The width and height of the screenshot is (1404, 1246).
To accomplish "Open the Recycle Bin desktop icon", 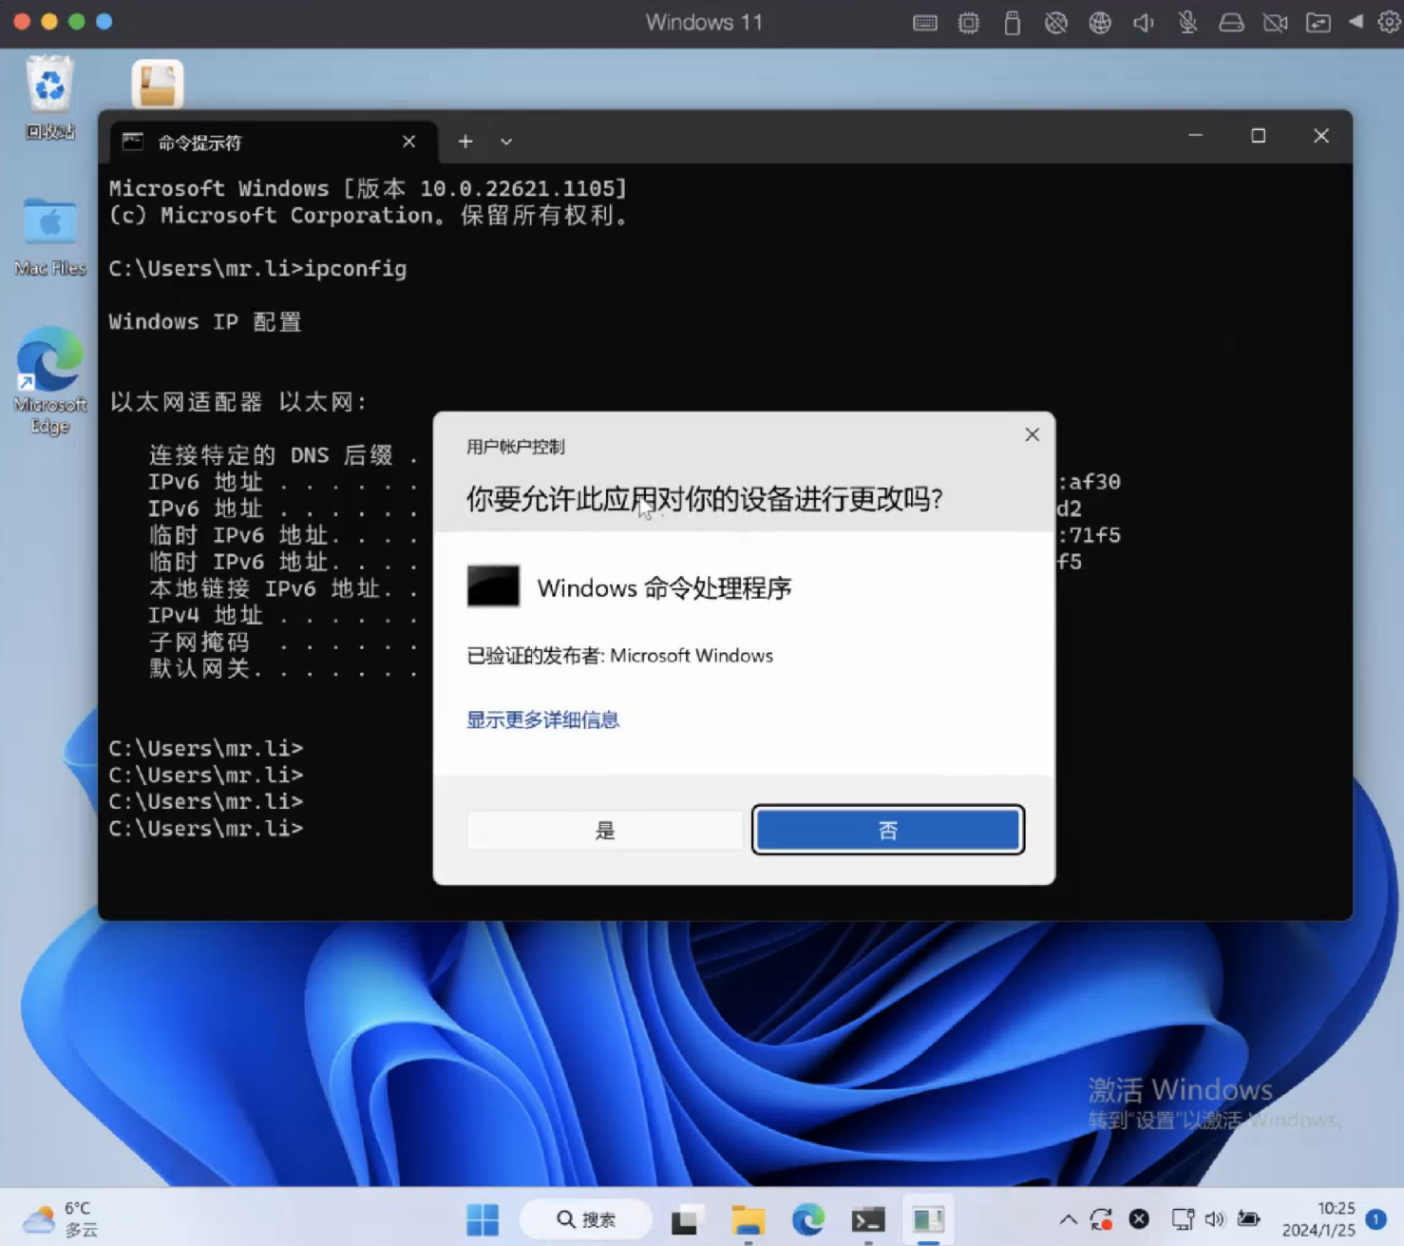I will pyautogui.click(x=49, y=97).
